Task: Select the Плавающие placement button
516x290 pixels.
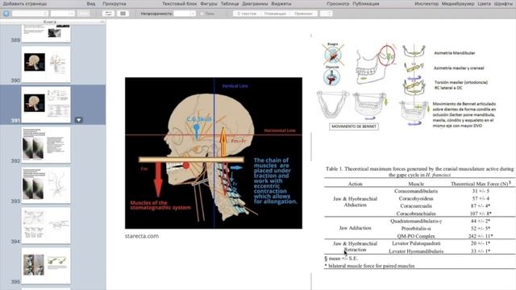Action: (275, 14)
